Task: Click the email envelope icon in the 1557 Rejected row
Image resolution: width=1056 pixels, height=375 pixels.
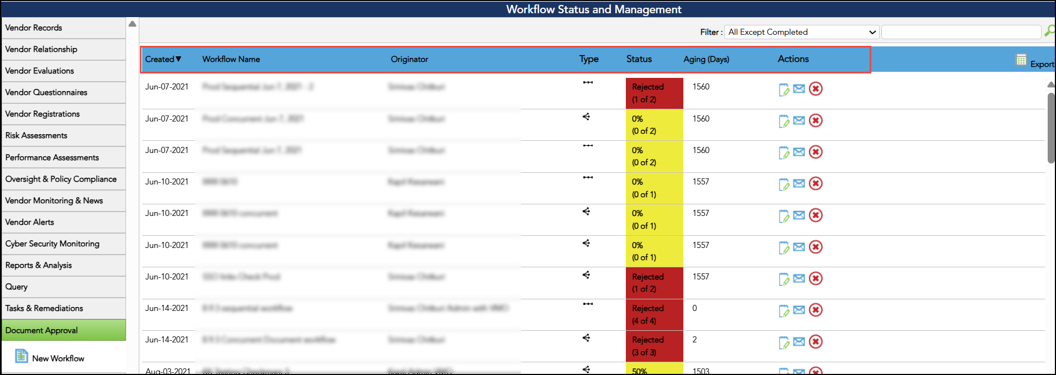Action: click(799, 278)
